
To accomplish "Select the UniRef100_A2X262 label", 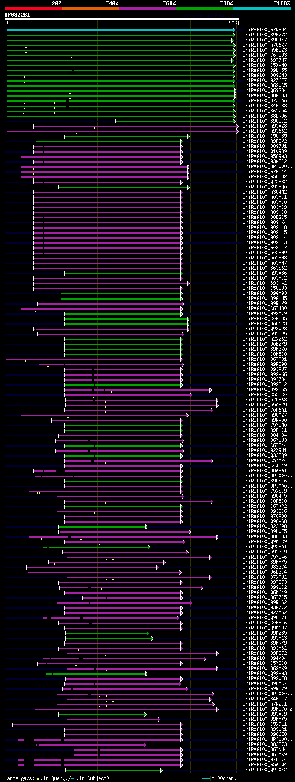I will 265,339.
